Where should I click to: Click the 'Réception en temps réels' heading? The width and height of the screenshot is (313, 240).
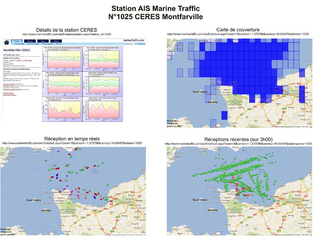point(72,139)
